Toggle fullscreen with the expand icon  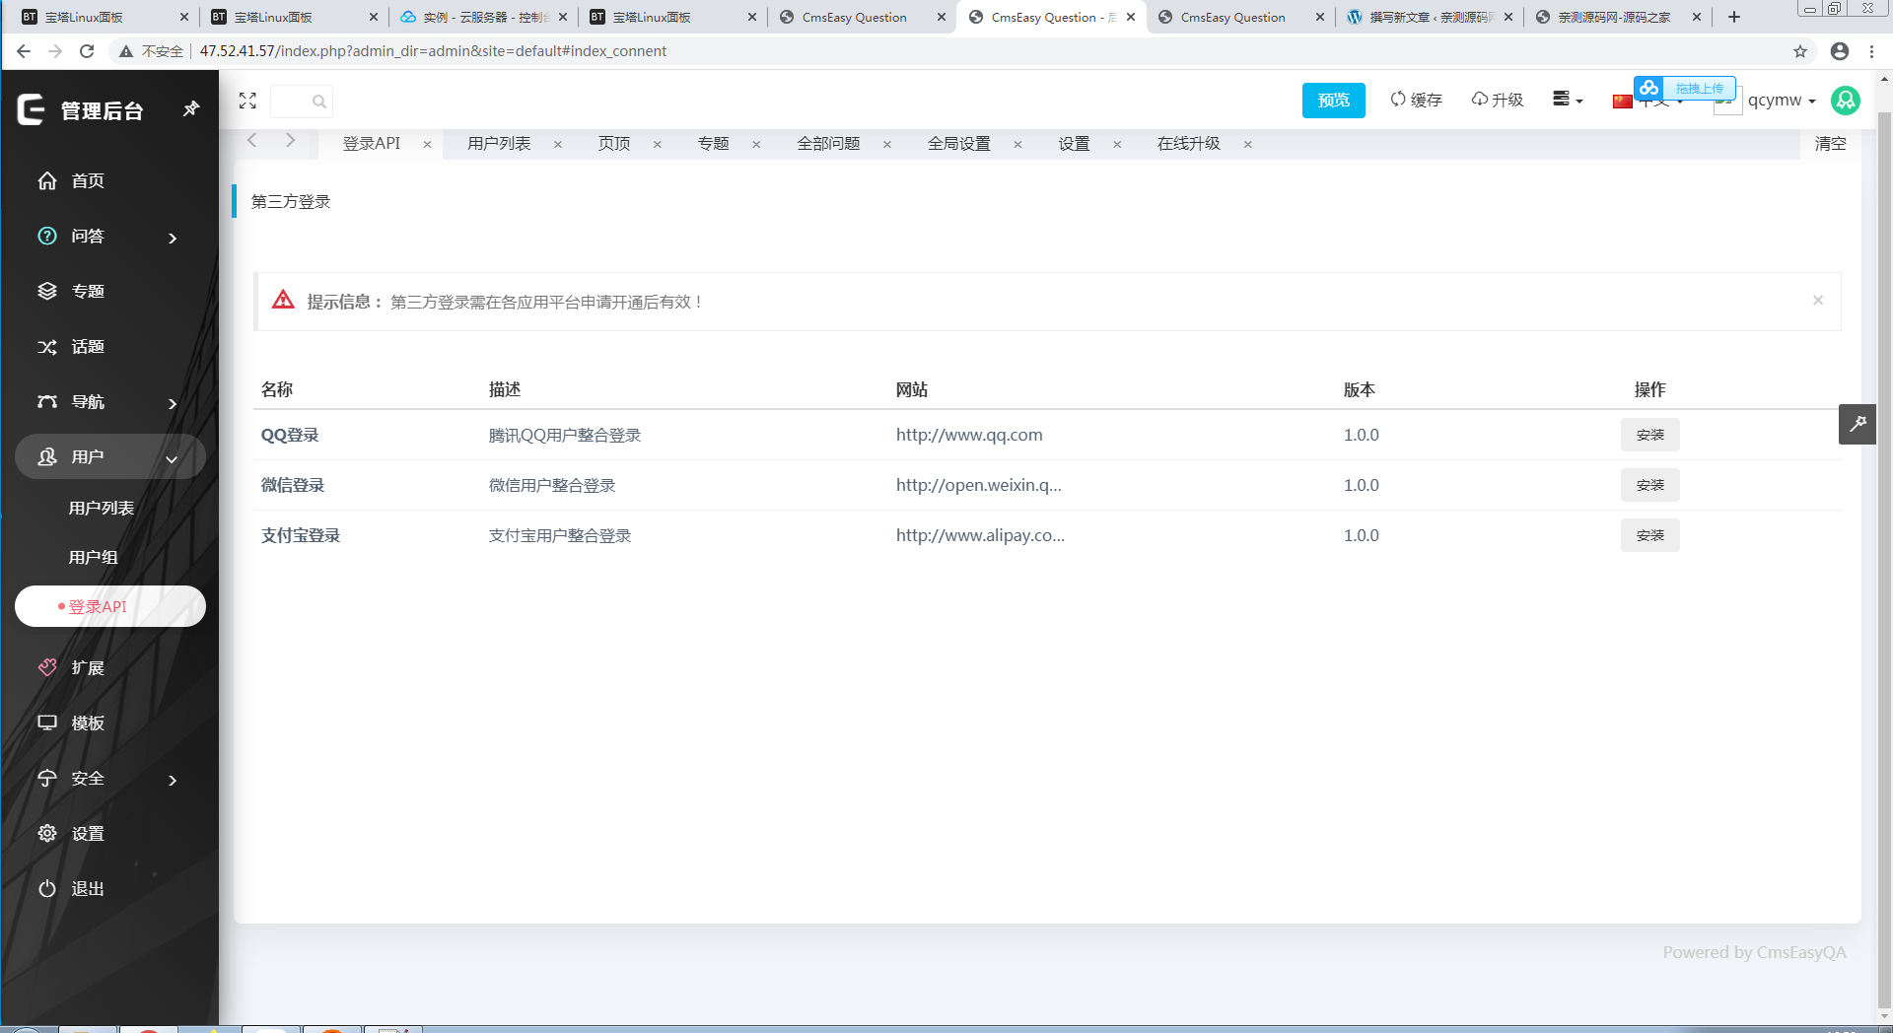[247, 101]
